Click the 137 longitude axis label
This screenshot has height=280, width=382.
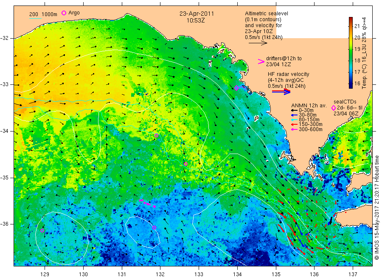coord(353,274)
